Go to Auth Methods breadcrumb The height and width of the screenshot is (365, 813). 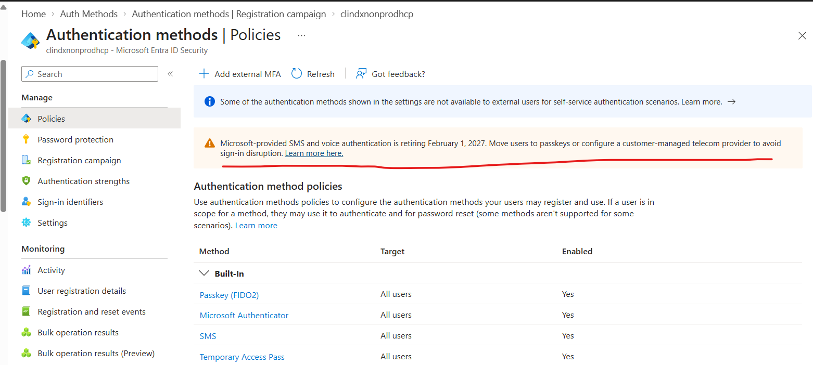[x=89, y=14]
